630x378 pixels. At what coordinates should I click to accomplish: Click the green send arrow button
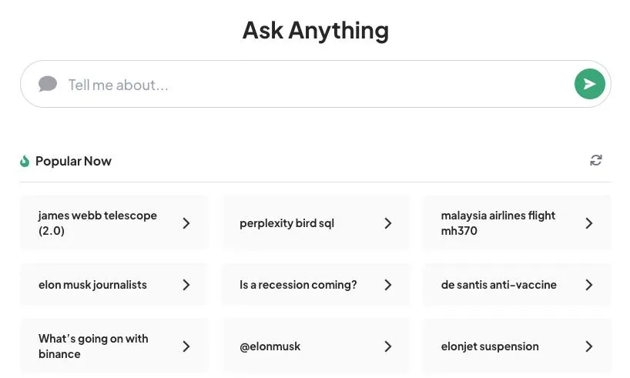click(589, 84)
